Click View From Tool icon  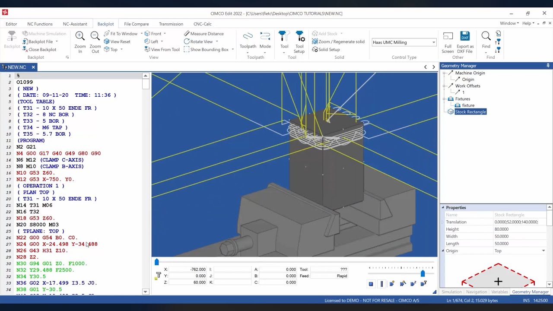tap(162, 49)
